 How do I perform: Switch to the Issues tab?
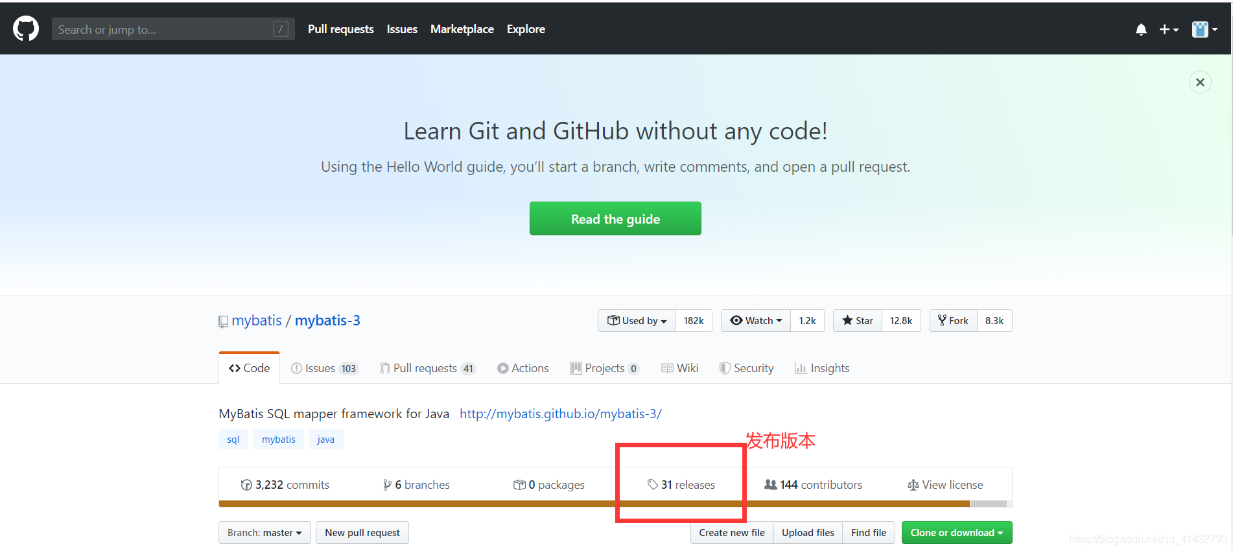point(324,368)
